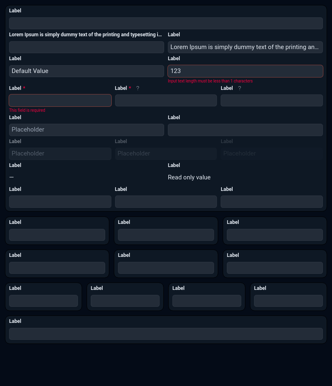The height and width of the screenshot is (386, 332).
Task: Click the red-bordered 'This field is required' input
Action: tap(60, 101)
